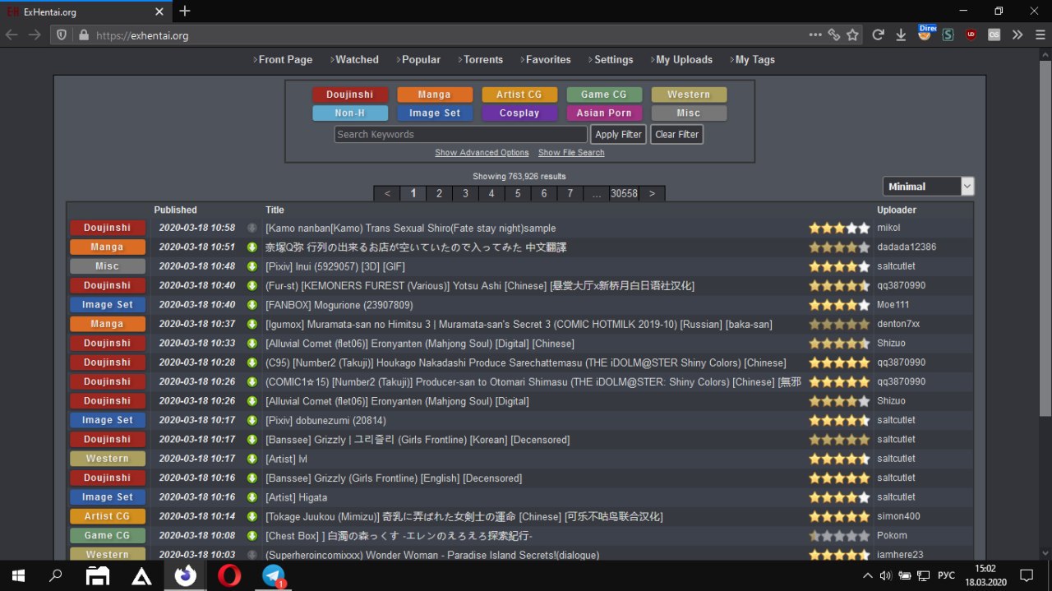Toggle the Misc category filter
The image size is (1052, 591).
[689, 113]
